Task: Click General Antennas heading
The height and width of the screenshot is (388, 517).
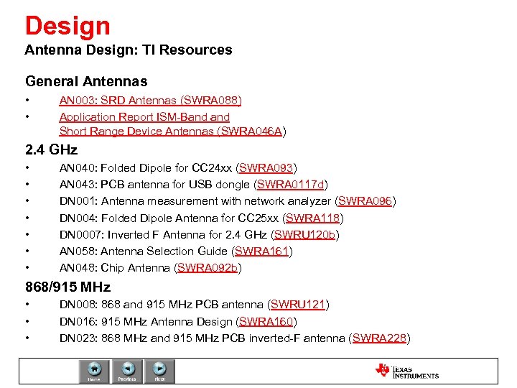Action: [86, 81]
